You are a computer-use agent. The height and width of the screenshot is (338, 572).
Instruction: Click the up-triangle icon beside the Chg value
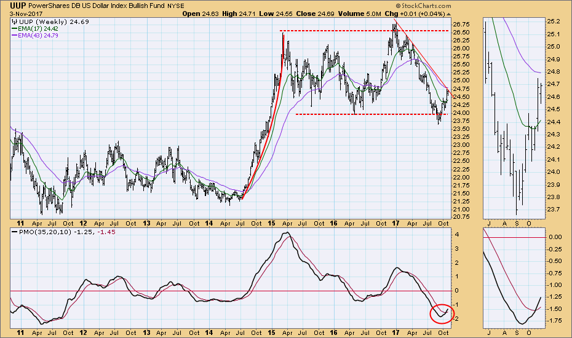[449, 14]
